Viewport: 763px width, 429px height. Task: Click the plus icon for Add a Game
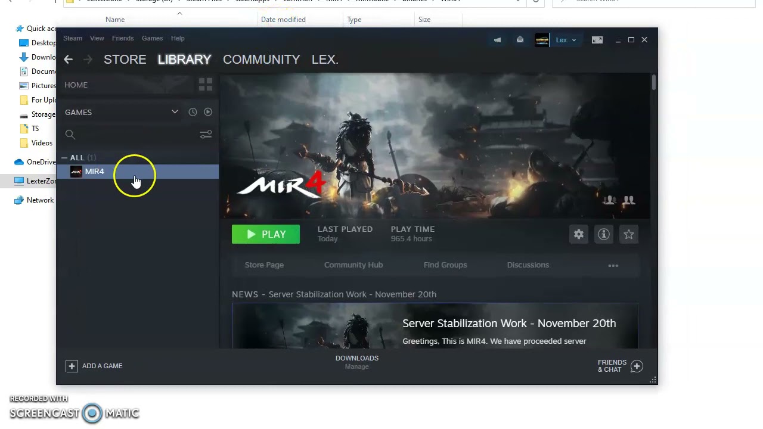click(72, 366)
